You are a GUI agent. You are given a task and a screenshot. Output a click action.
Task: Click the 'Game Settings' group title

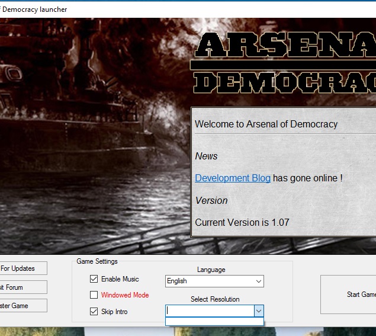pyautogui.click(x=97, y=261)
